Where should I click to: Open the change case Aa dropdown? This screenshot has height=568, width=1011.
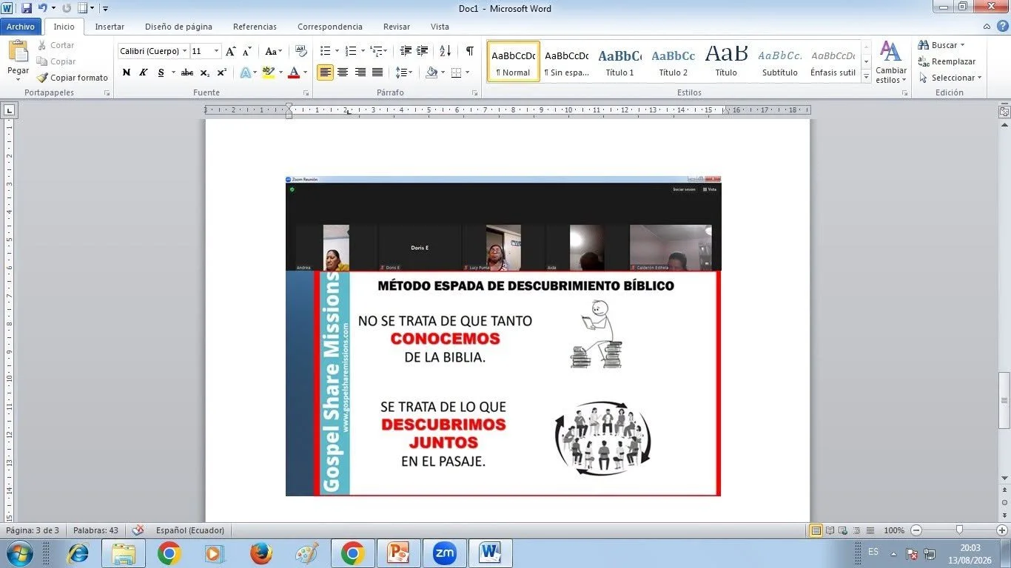tap(273, 51)
